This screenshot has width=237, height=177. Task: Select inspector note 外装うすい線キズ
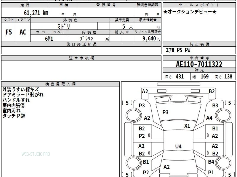(x=20, y=89)
